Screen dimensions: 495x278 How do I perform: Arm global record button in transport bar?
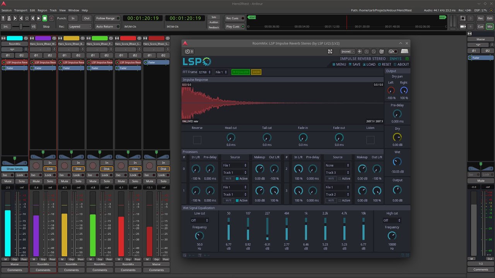(51, 18)
